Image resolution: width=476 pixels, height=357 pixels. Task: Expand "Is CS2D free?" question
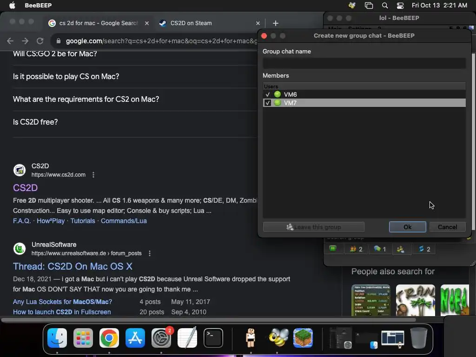(135, 122)
